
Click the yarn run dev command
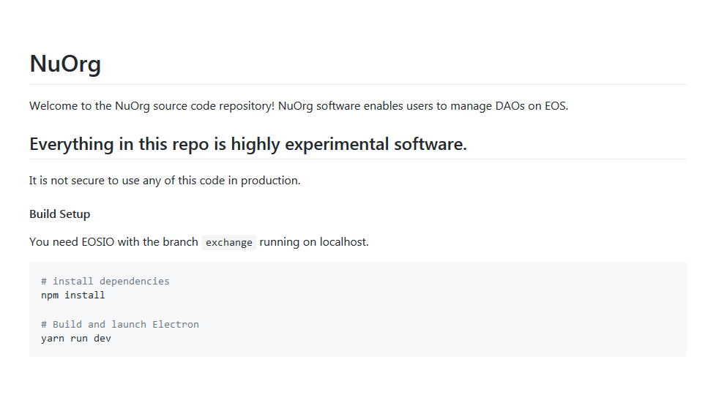76,338
